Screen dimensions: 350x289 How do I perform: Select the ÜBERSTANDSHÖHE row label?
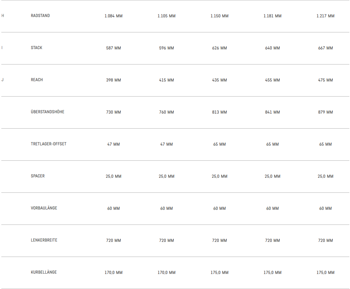coord(48,112)
